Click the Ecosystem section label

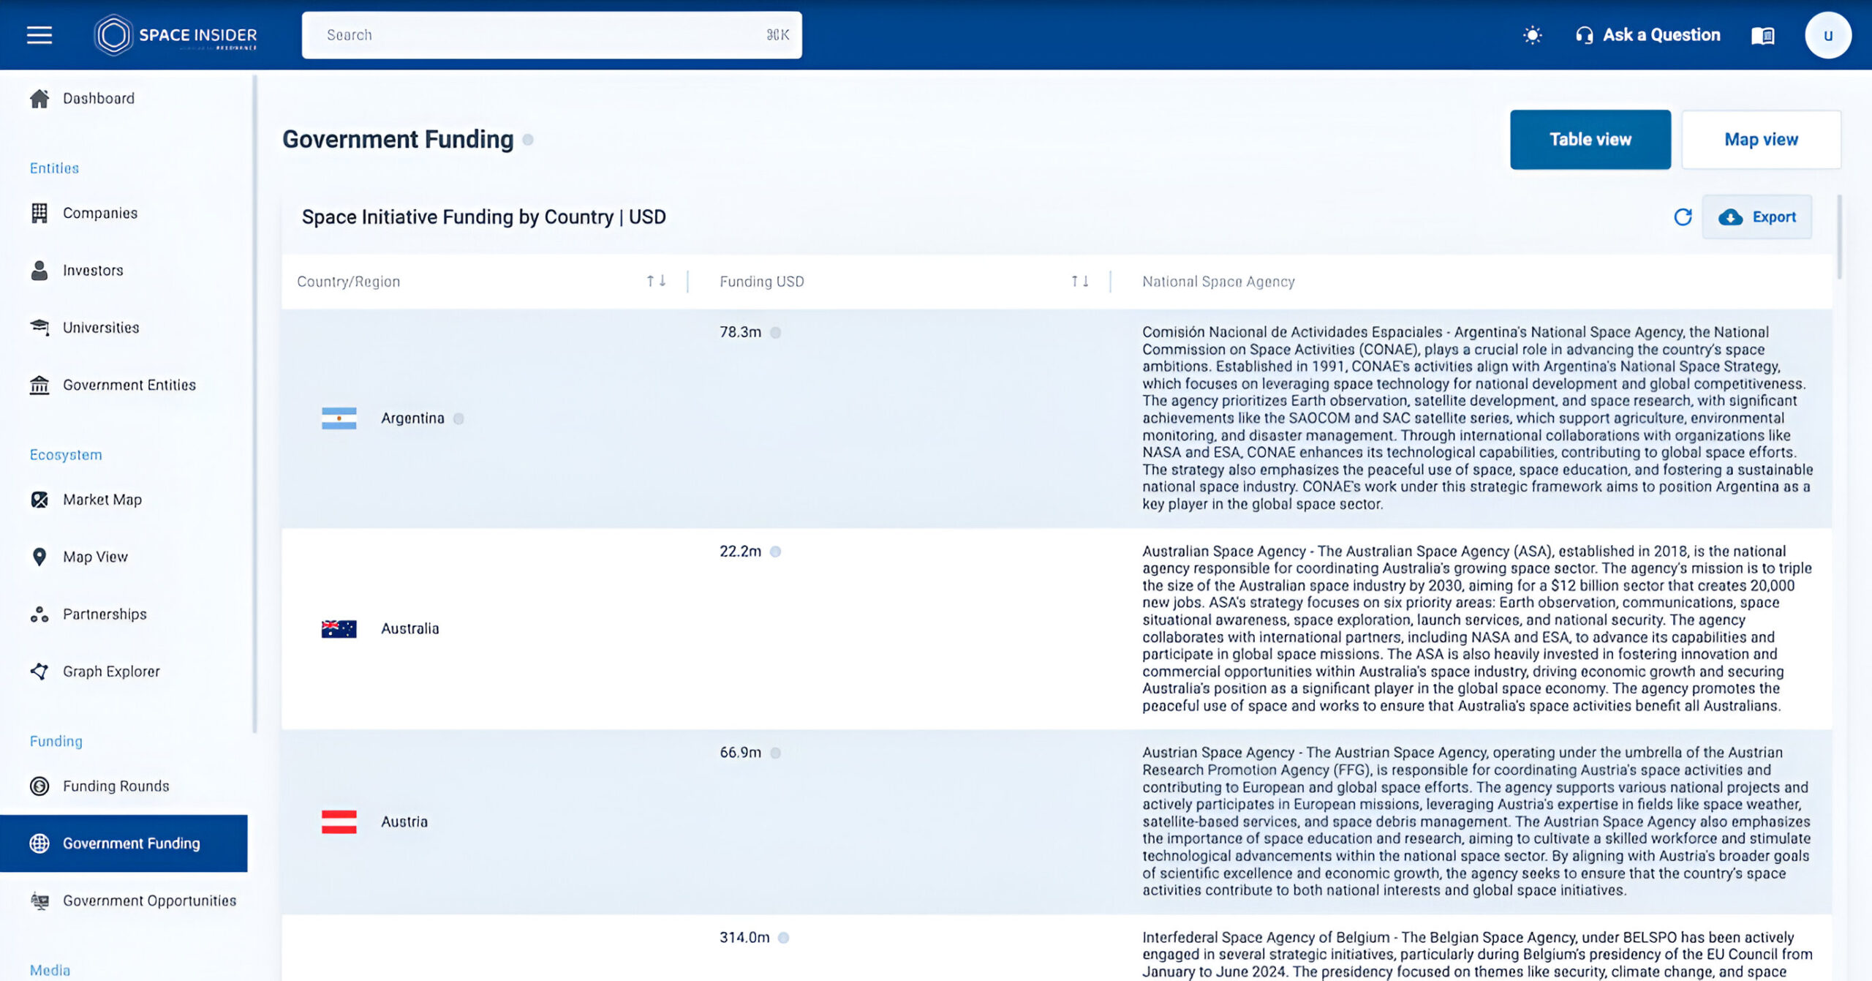(x=66, y=455)
